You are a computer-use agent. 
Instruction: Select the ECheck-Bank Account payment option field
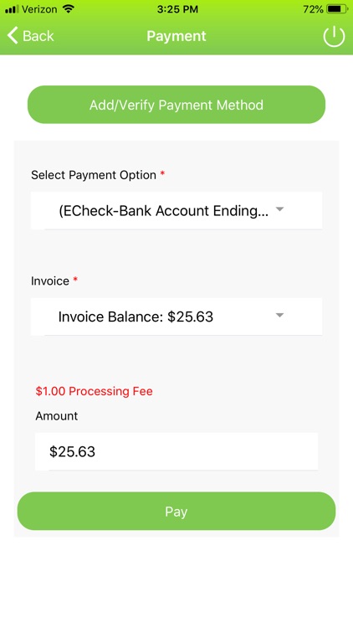176,211
